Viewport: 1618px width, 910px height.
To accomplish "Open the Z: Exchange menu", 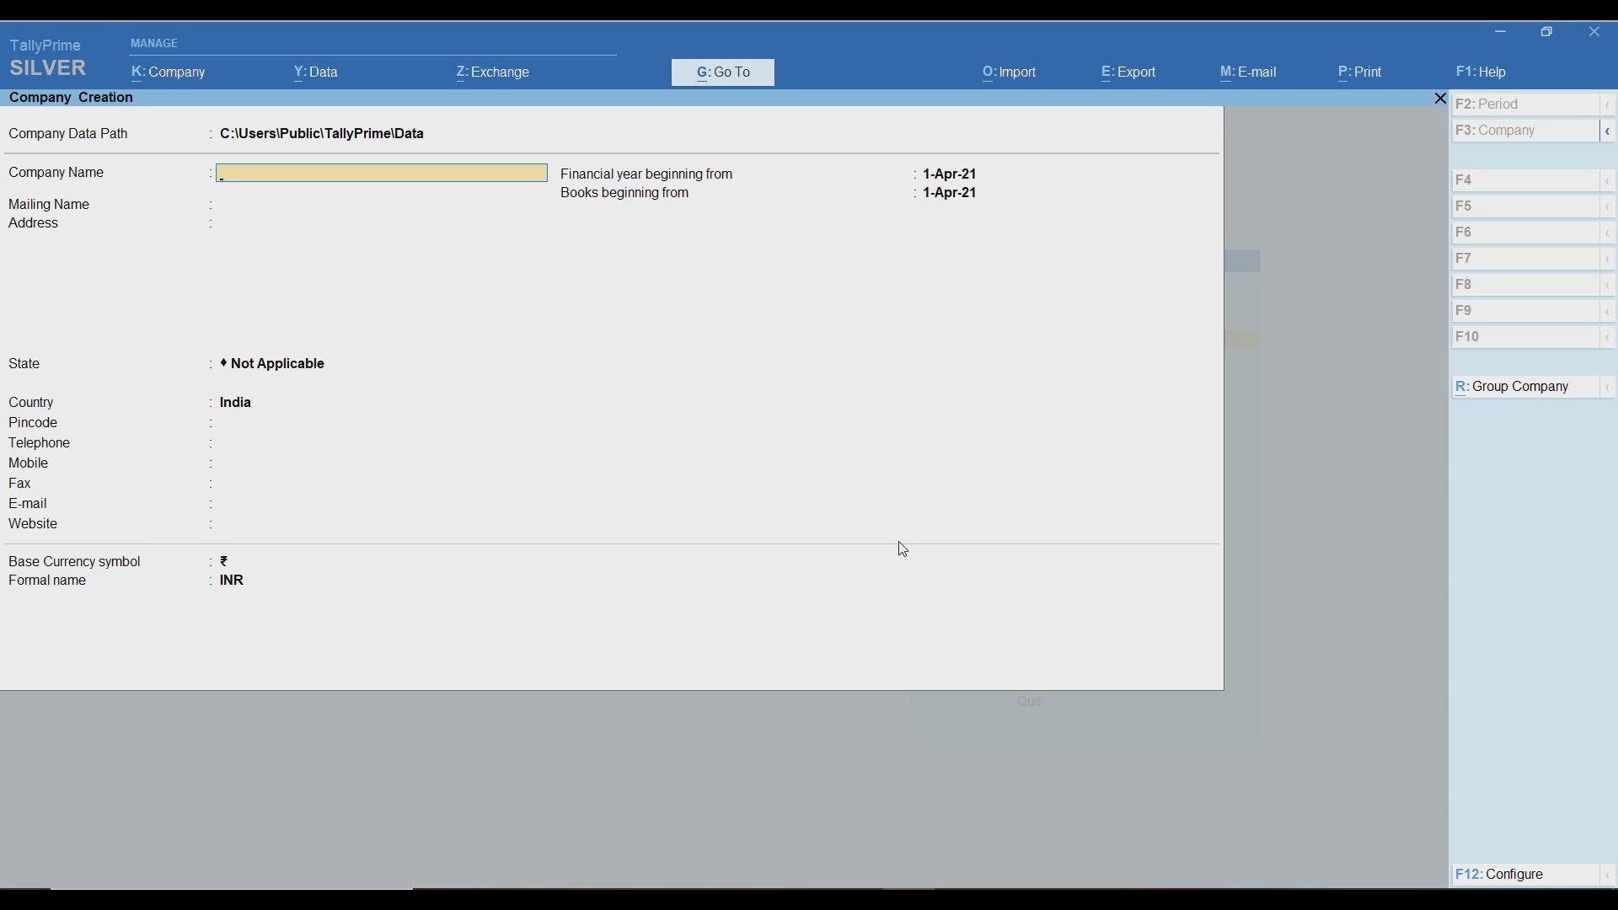I will [492, 73].
